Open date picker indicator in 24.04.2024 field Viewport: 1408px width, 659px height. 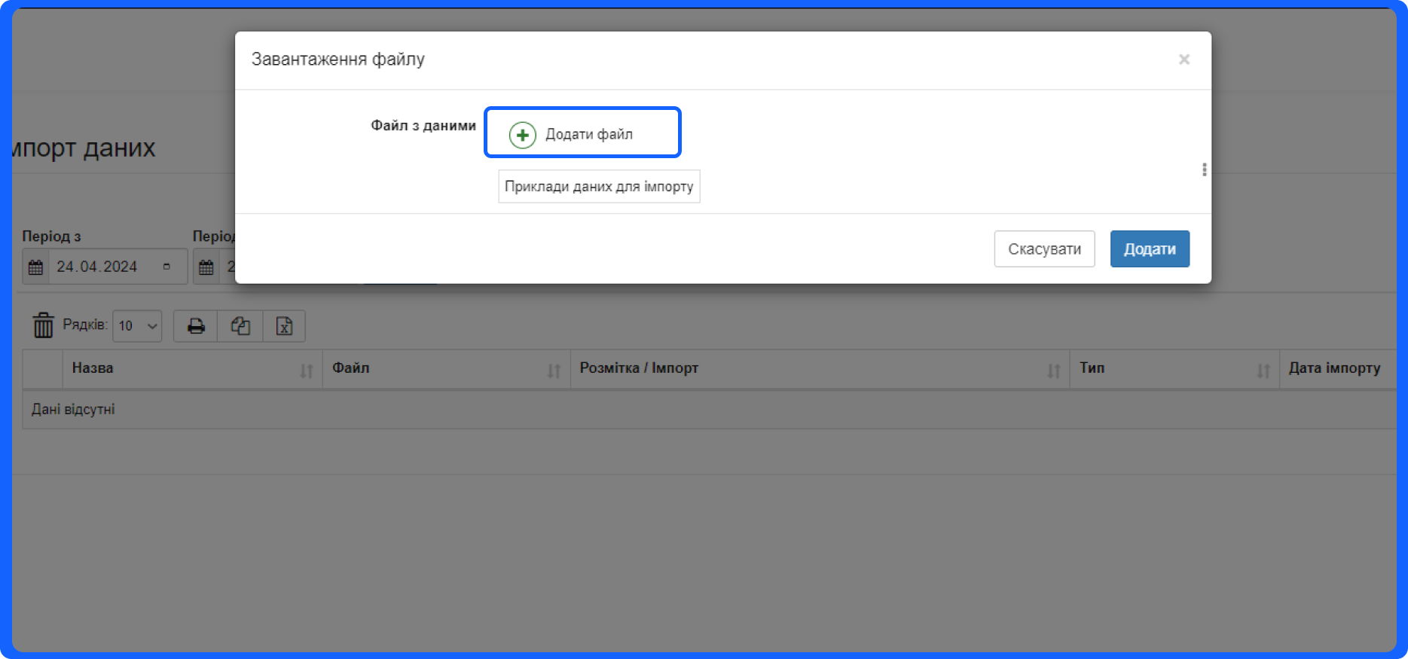click(166, 267)
